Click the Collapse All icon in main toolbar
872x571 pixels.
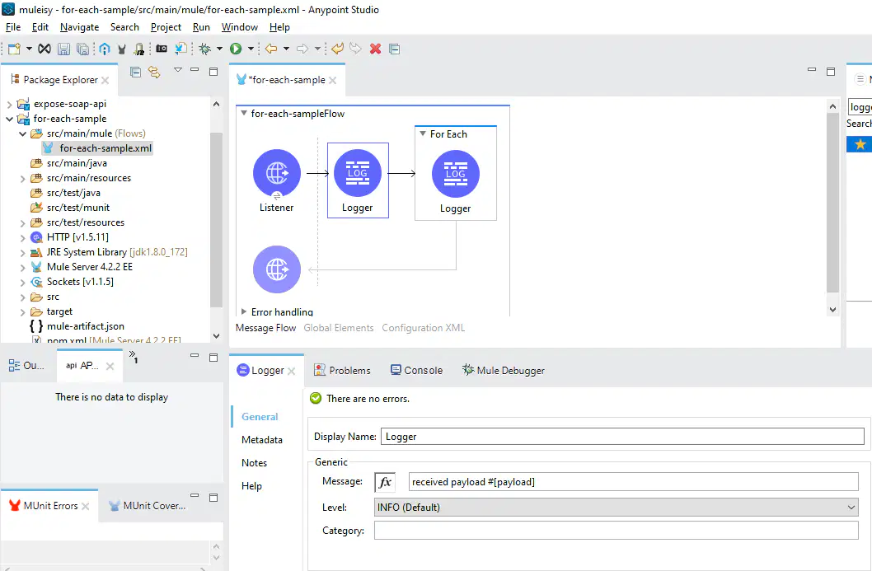tap(394, 49)
